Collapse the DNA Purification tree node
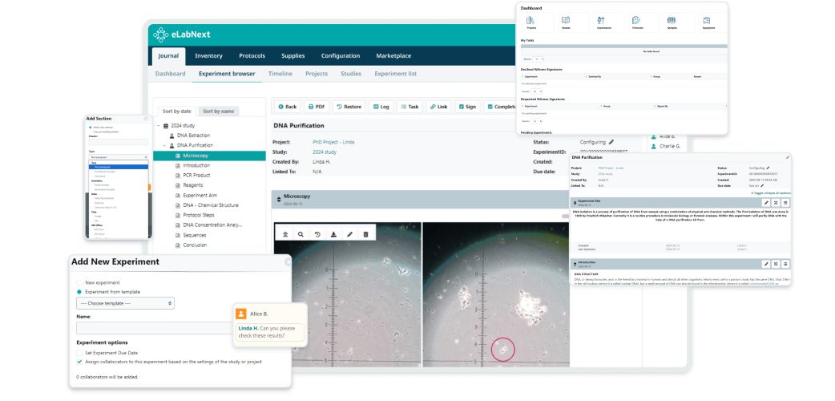 coord(165,146)
